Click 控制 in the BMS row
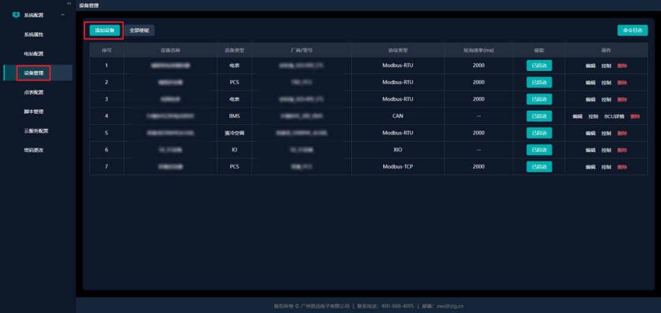 [x=593, y=116]
